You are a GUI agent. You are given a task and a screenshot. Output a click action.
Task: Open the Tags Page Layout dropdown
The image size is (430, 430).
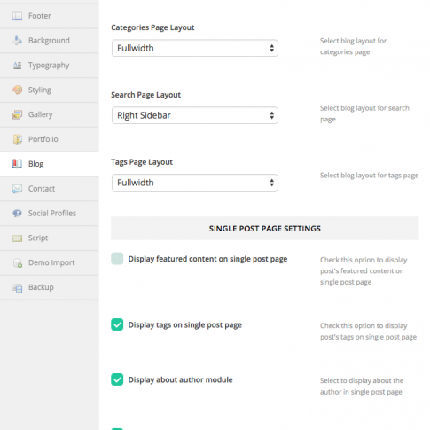pyautogui.click(x=195, y=183)
